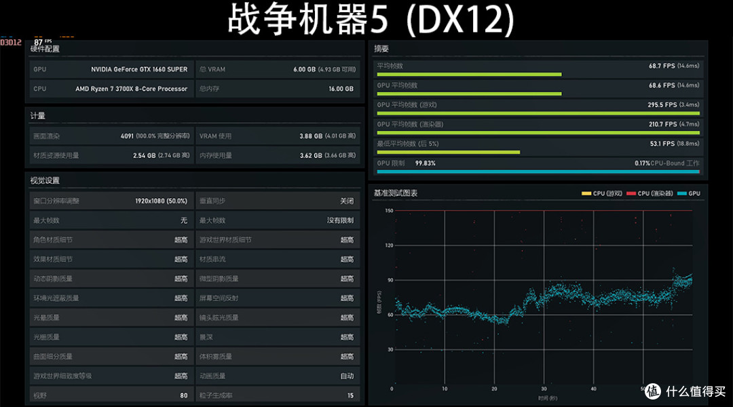Screen dimensions: 733x407
Task: Click the 150 label on the chart y-axis
Action: (x=389, y=211)
